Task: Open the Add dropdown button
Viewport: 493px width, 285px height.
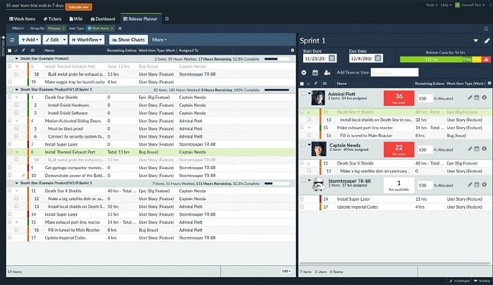Action: [x=30, y=40]
